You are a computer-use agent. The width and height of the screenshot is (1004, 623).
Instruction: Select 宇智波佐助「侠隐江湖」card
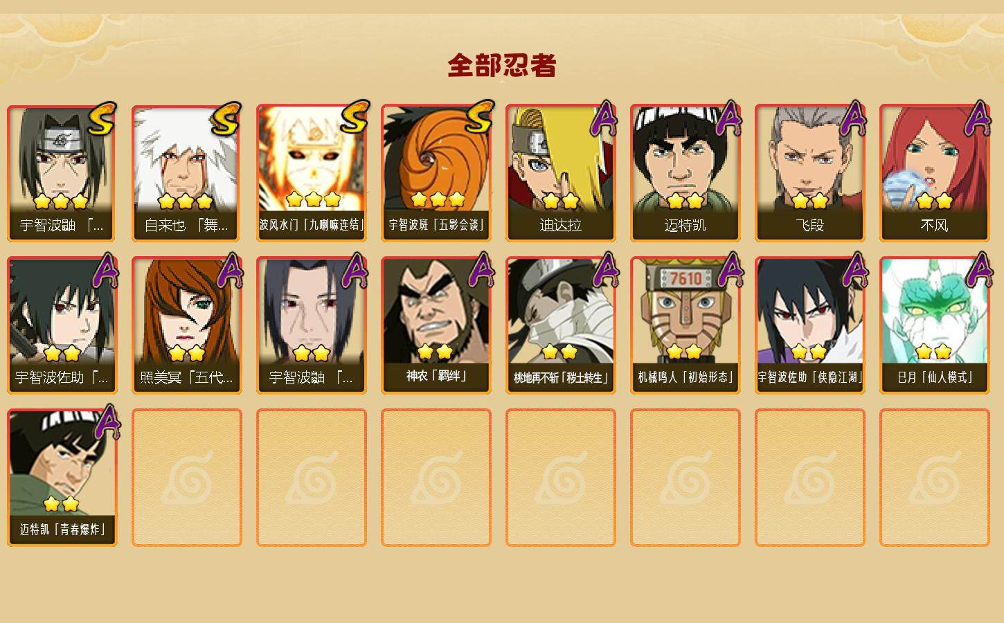(x=810, y=325)
